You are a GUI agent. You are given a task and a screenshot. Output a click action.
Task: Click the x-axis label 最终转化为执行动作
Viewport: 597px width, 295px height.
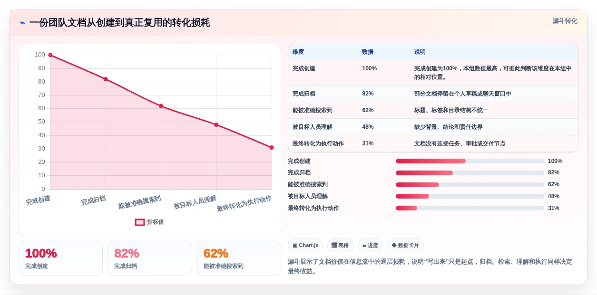[x=244, y=203]
